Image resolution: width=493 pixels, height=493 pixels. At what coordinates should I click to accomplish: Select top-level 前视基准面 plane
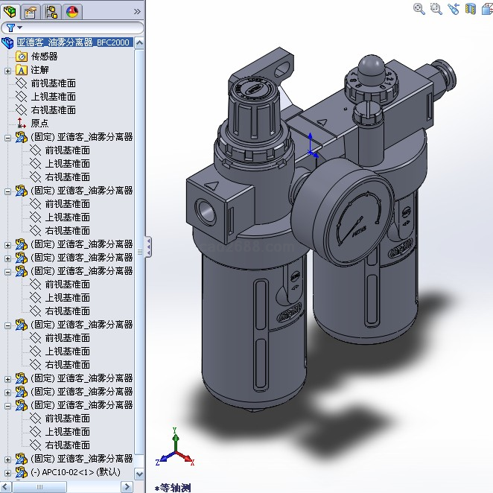pyautogui.click(x=53, y=83)
